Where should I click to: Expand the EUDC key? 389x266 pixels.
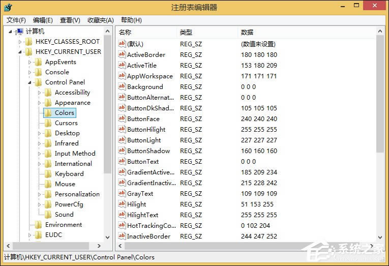point(30,235)
